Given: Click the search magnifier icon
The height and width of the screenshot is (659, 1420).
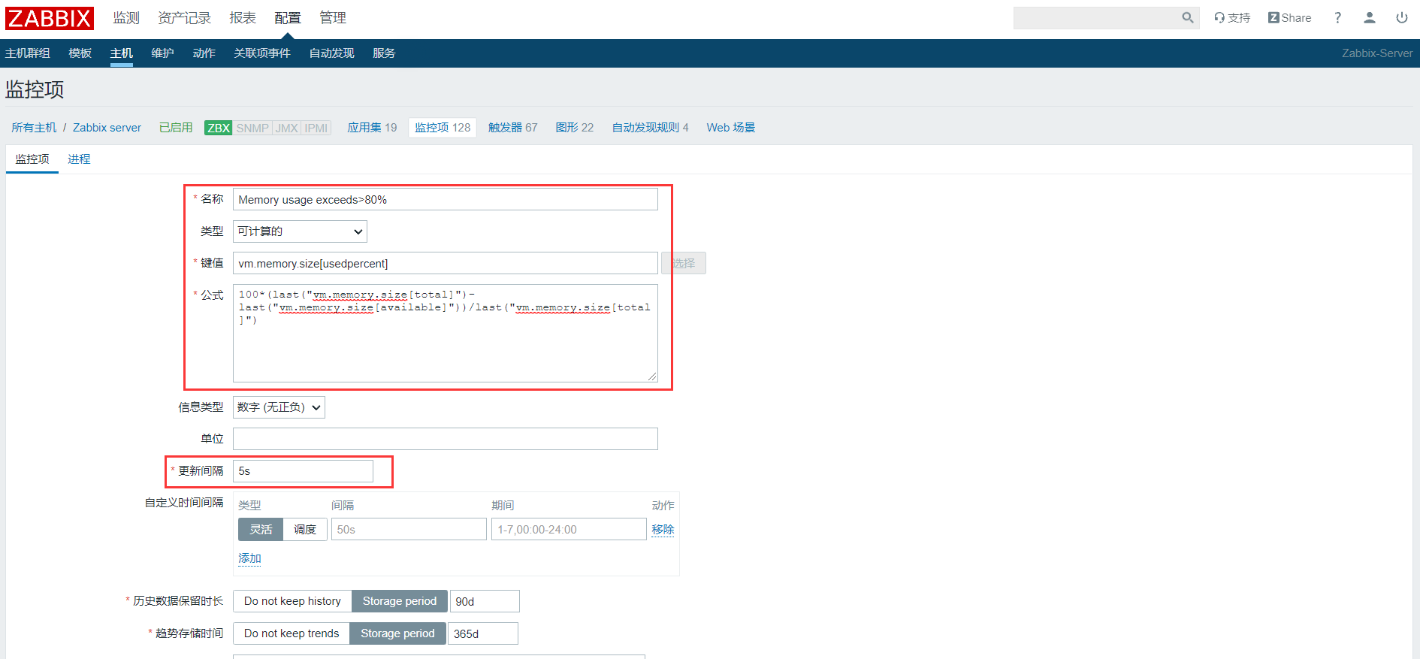Looking at the screenshot, I should (1187, 17).
